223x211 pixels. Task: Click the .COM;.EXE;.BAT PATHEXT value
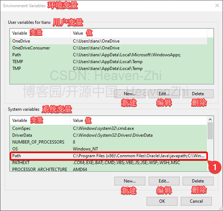click(x=126, y=163)
